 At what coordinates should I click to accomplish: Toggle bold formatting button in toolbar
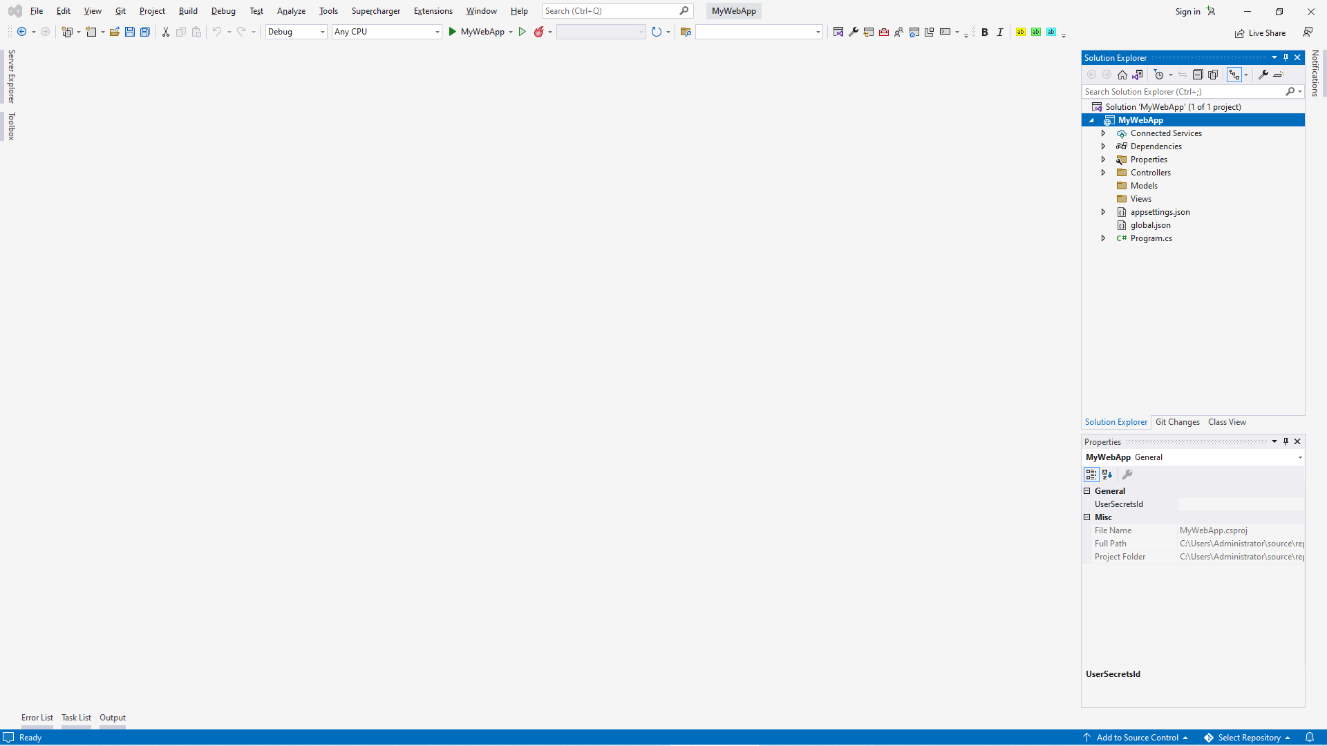pos(985,32)
